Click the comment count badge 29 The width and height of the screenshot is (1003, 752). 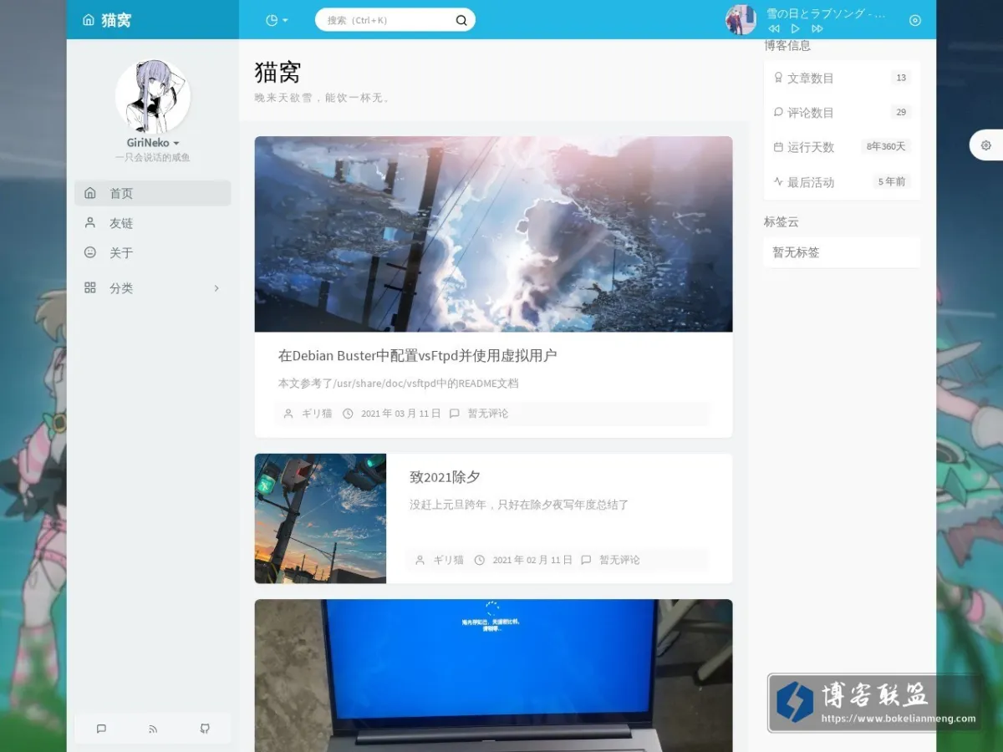pos(900,112)
